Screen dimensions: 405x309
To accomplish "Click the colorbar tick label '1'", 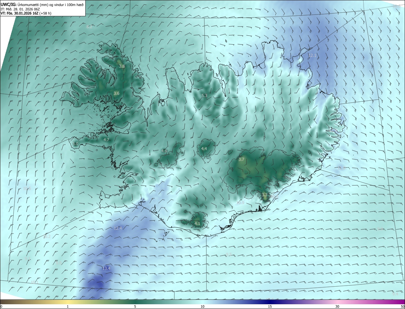I will 68,306.
